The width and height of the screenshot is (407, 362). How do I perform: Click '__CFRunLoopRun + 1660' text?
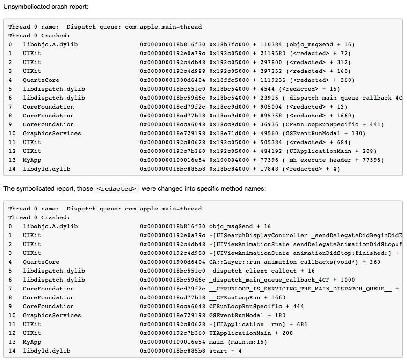247,297
